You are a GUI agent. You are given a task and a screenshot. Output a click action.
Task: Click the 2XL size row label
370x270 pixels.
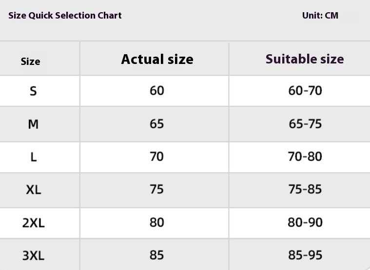(x=33, y=223)
